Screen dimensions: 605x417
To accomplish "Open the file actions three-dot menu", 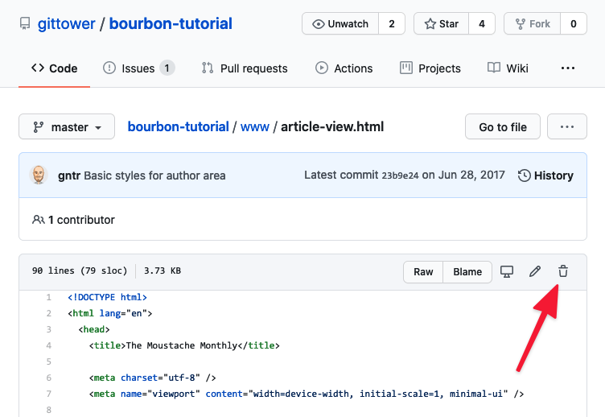I will 567,127.
